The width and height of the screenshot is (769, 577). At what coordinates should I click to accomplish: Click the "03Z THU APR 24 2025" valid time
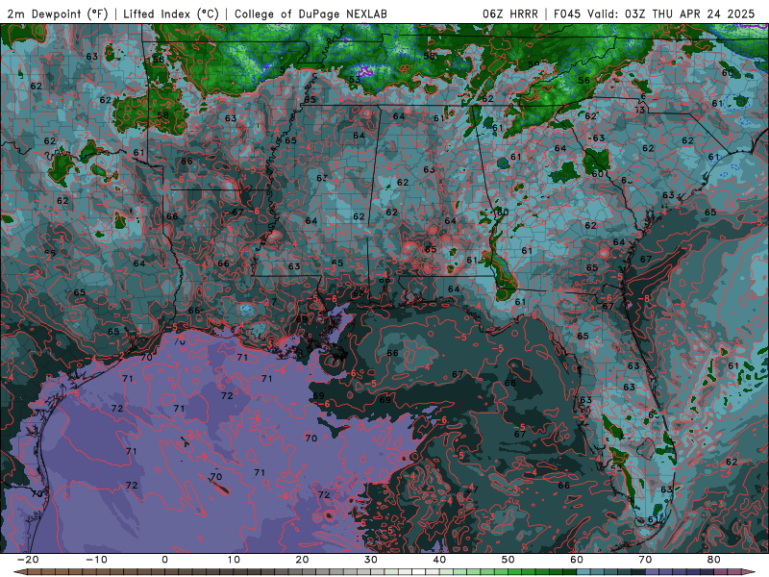click(x=689, y=14)
